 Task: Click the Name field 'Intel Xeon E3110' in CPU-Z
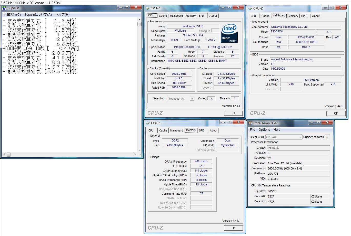pos(193,26)
